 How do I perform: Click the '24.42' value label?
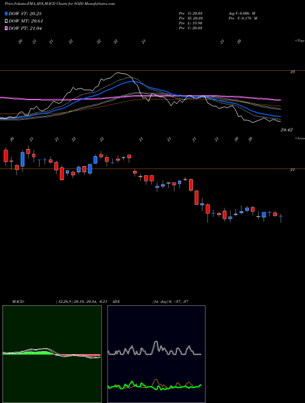pyautogui.click(x=286, y=130)
